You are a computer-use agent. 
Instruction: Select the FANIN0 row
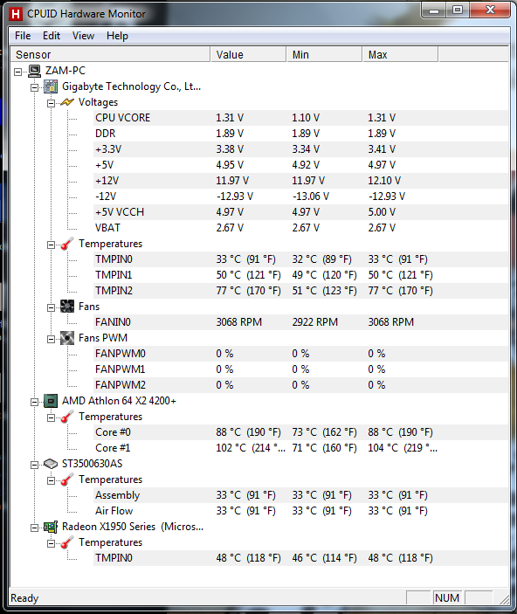(300, 322)
